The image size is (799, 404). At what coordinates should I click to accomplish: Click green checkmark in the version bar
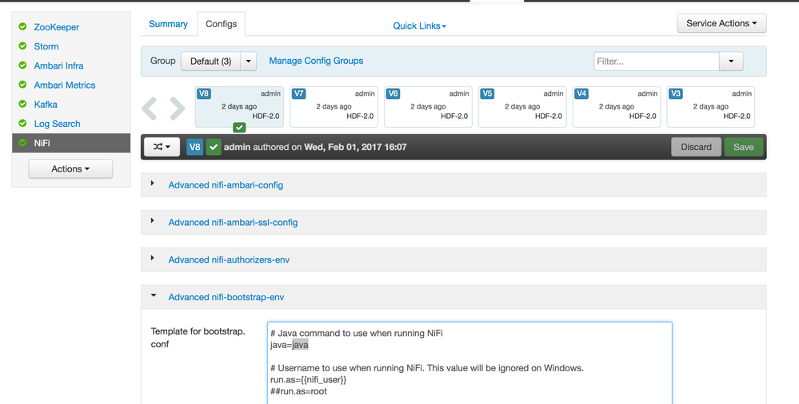pyautogui.click(x=214, y=147)
